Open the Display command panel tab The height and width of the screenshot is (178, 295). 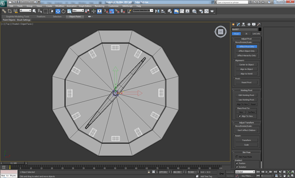tap(254, 24)
